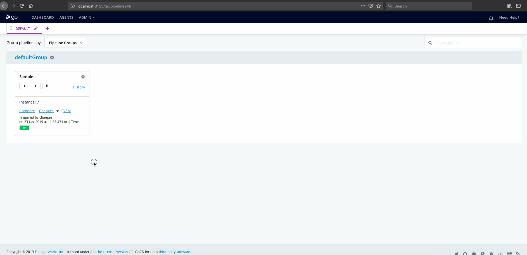Trigger the Sample pipeline
The height and width of the screenshot is (255, 527).
pyautogui.click(x=24, y=86)
